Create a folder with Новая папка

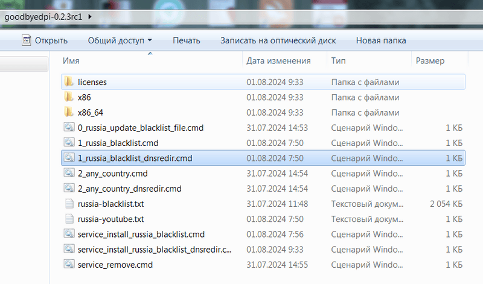[x=381, y=40]
